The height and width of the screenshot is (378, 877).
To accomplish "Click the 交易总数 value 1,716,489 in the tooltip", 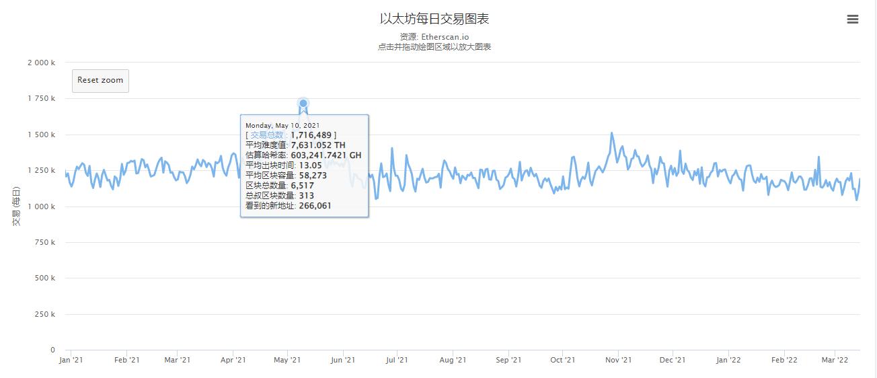I will coord(313,135).
